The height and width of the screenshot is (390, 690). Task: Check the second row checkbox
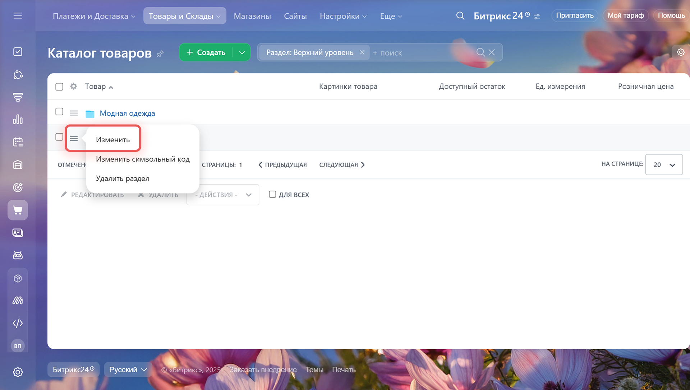pos(59,137)
